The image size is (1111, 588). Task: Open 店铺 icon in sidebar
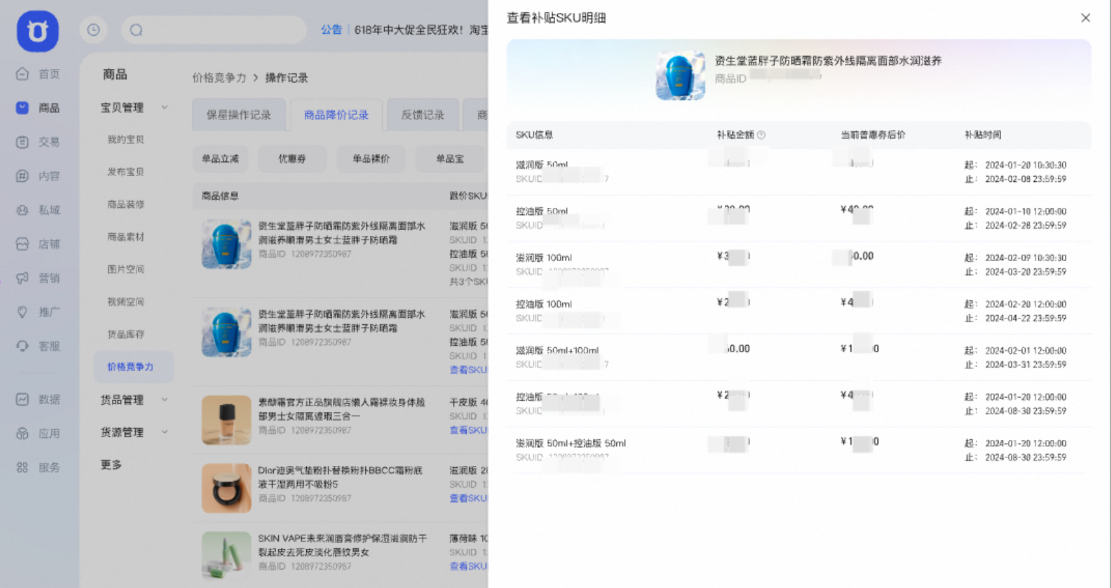[x=22, y=244]
